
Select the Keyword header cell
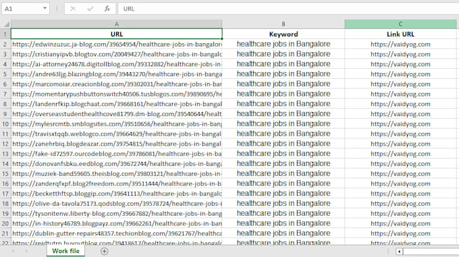point(283,34)
